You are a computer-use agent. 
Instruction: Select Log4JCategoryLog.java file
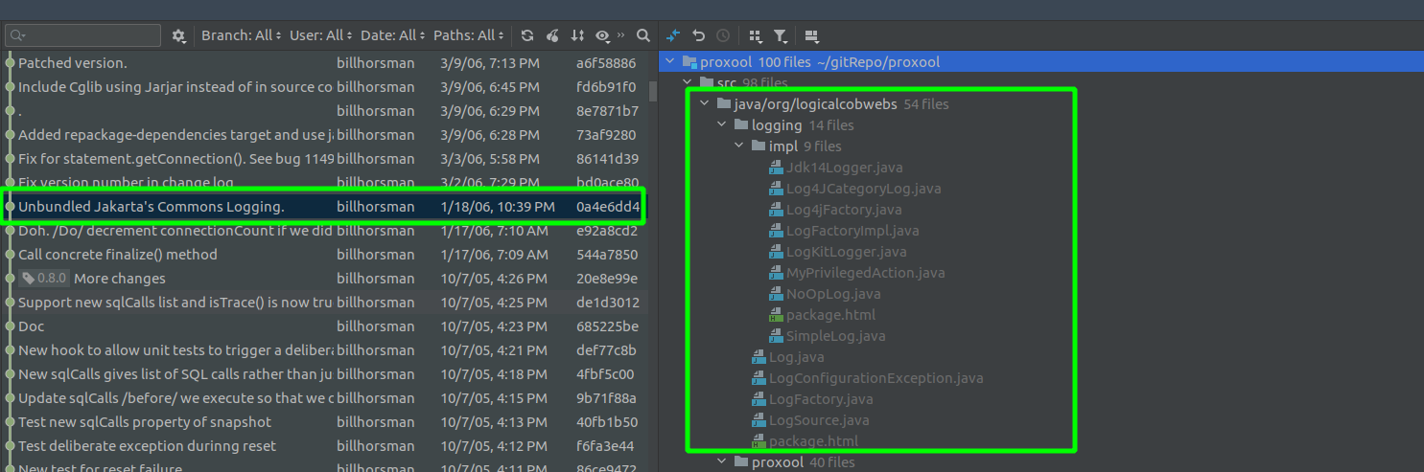pos(863,189)
